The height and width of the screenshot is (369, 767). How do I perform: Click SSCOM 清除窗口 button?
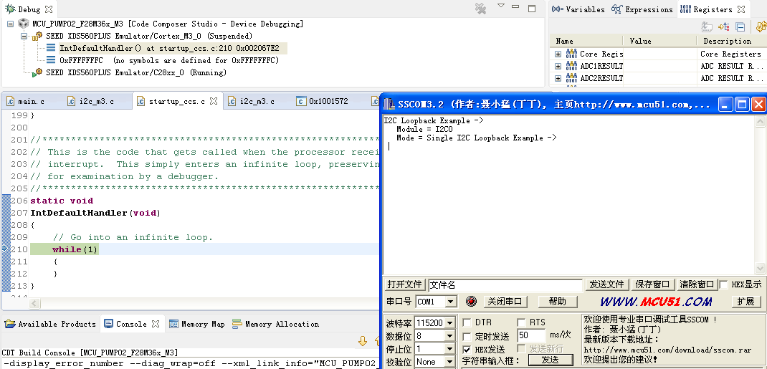697,284
